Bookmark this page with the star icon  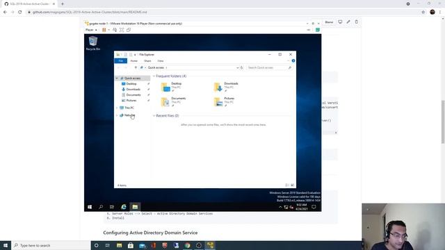pyautogui.click(x=423, y=12)
